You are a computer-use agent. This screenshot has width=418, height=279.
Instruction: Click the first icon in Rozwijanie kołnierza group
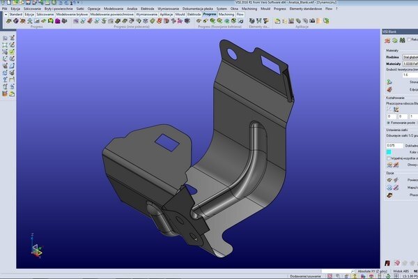(199, 21)
